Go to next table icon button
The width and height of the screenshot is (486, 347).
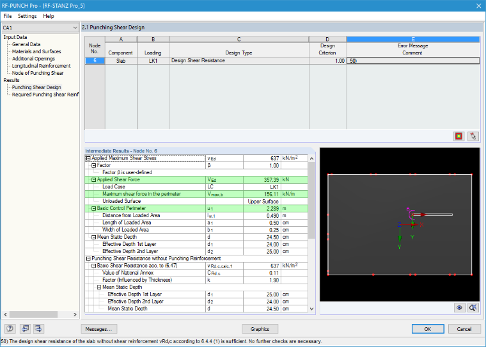click(38, 328)
